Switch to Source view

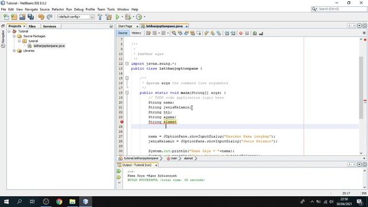click(x=122, y=33)
